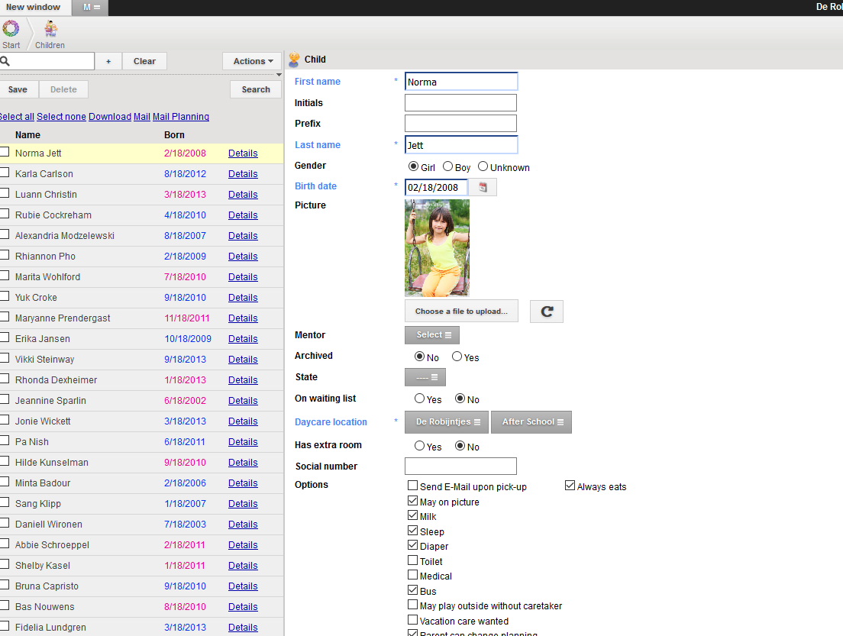Select the Alexandria Modzelewski row name
Screen dimensions: 843x636
coord(64,236)
